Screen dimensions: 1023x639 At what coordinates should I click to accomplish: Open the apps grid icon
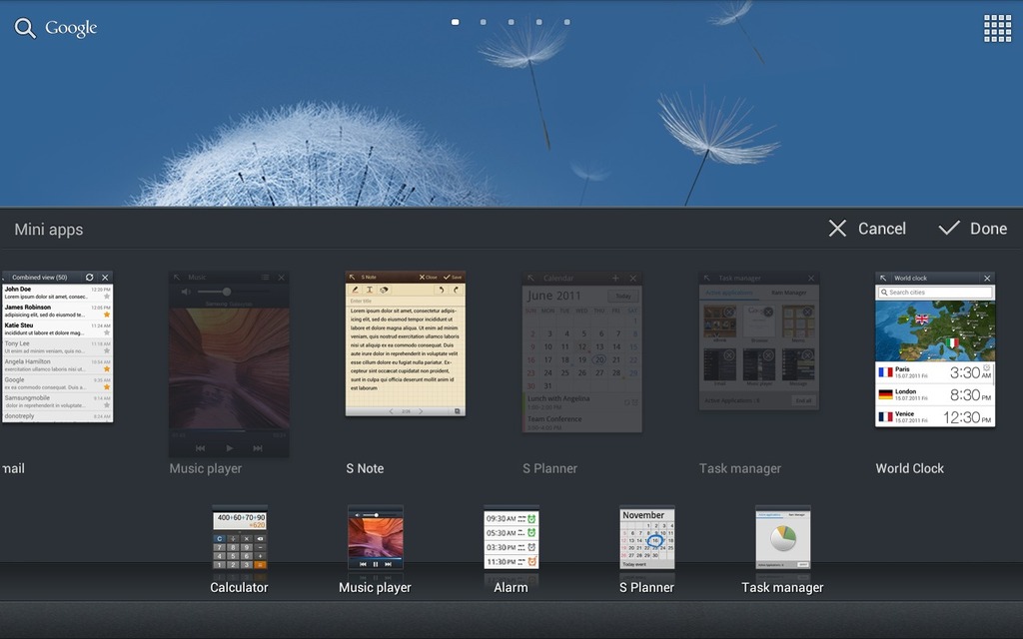pos(997,29)
